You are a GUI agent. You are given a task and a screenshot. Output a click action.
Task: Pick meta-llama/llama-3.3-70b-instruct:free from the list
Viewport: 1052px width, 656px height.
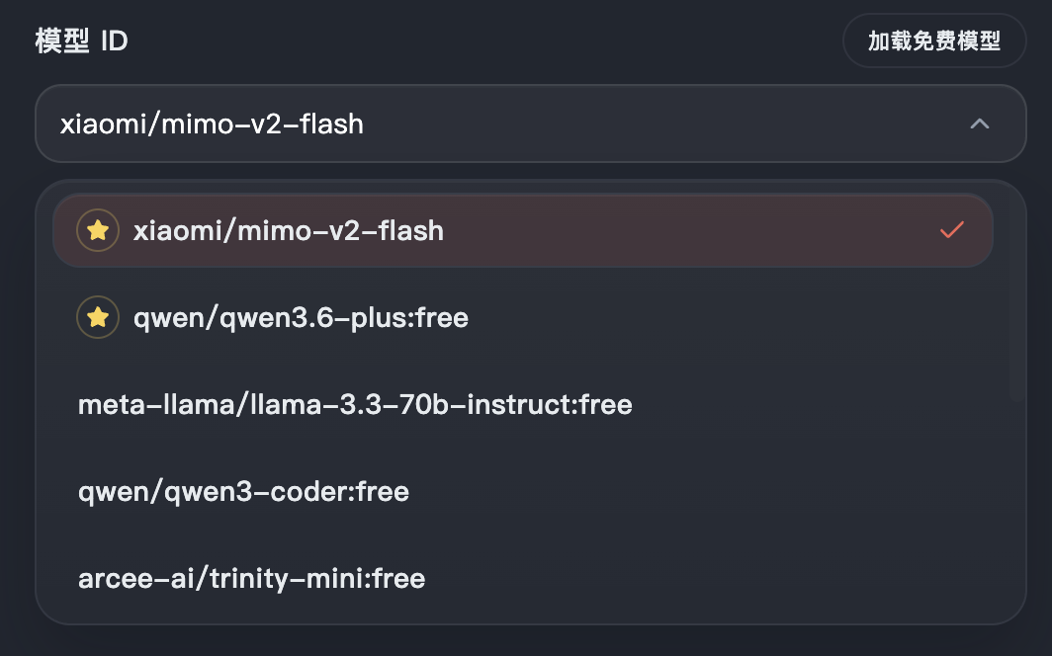pos(355,405)
